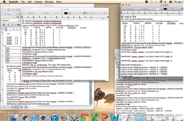Open iTunes from the dock
The width and height of the screenshot is (186, 121).
pyautogui.click(x=54, y=118)
